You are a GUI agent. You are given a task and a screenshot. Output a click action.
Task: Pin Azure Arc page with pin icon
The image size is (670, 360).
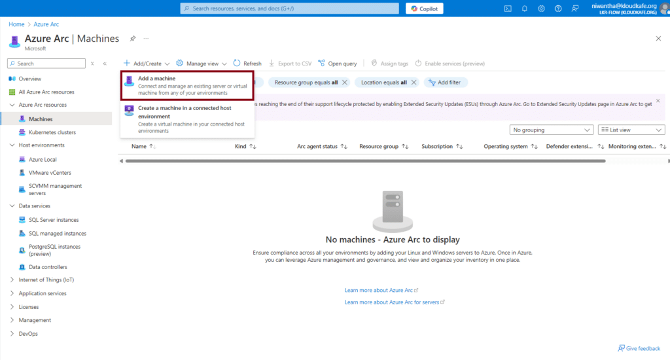(x=133, y=39)
